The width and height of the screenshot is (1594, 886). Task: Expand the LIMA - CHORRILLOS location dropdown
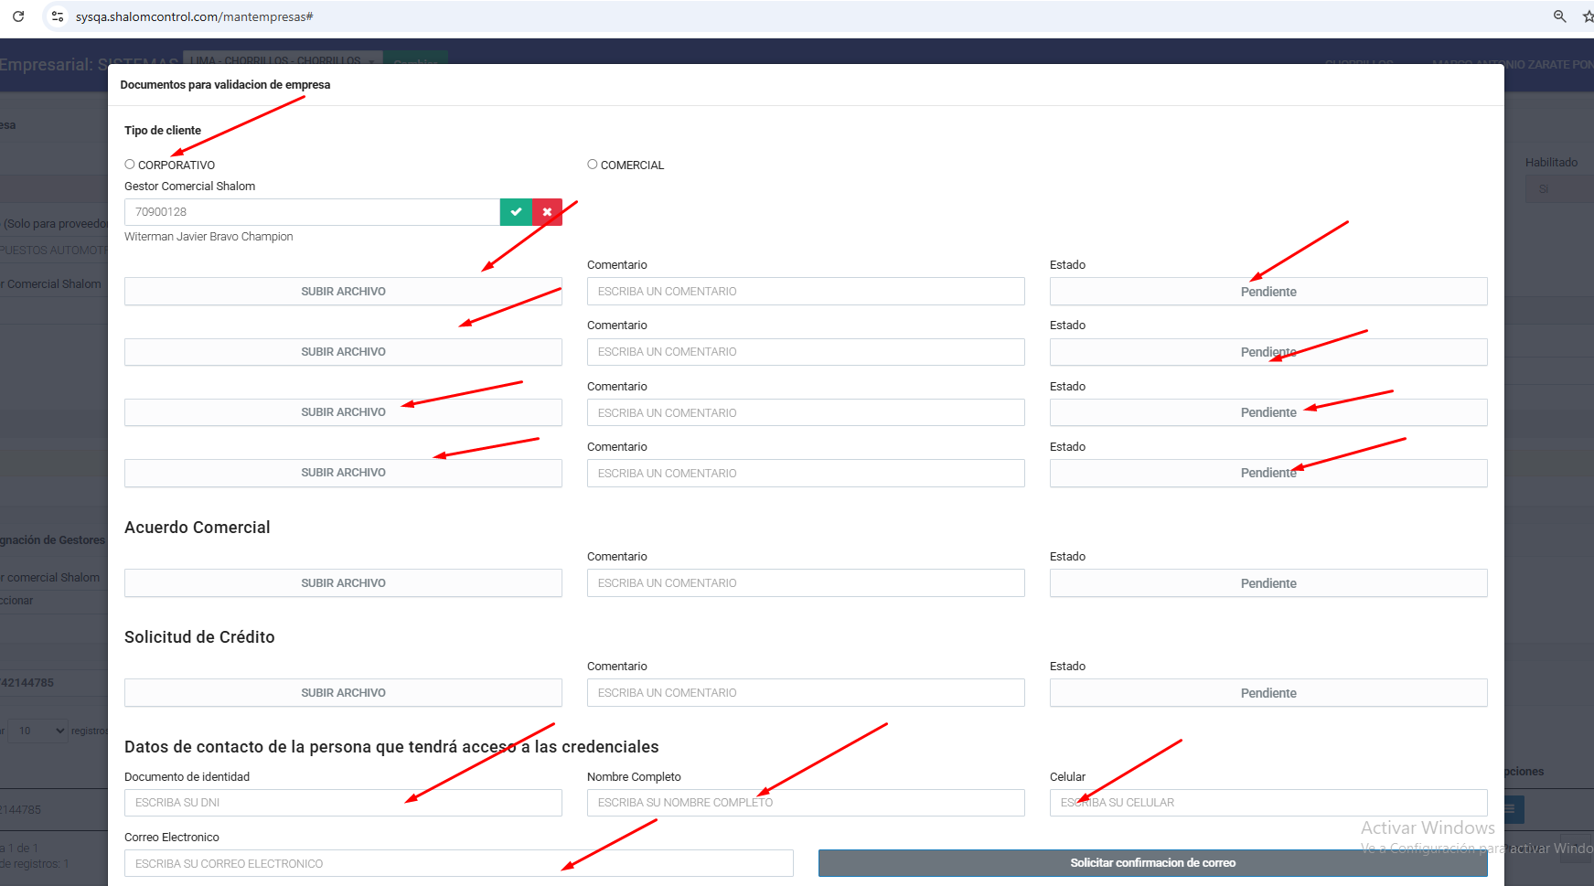pos(283,60)
